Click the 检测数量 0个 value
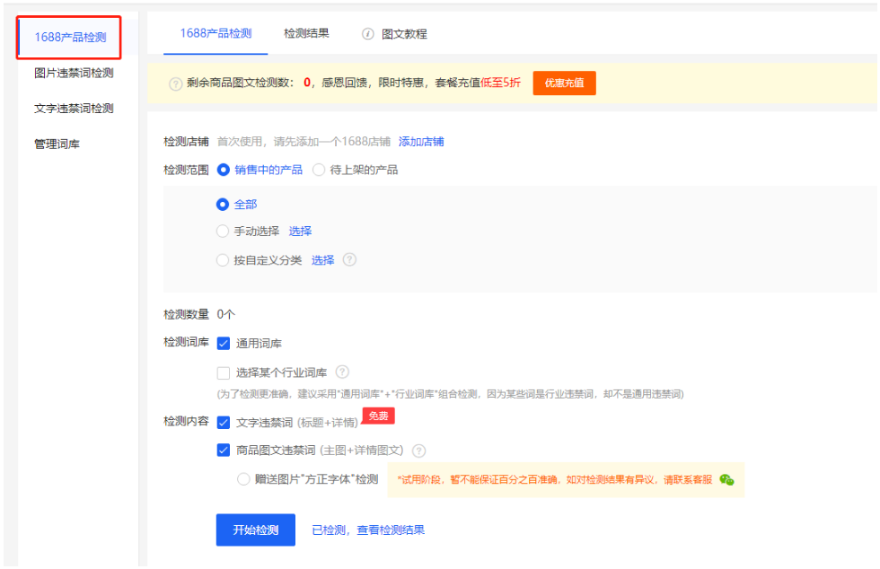The image size is (880, 569). click(226, 314)
